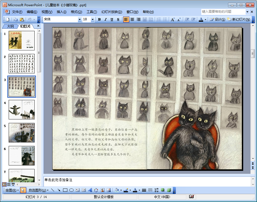Click the Copy icon in toolbar

16,19
